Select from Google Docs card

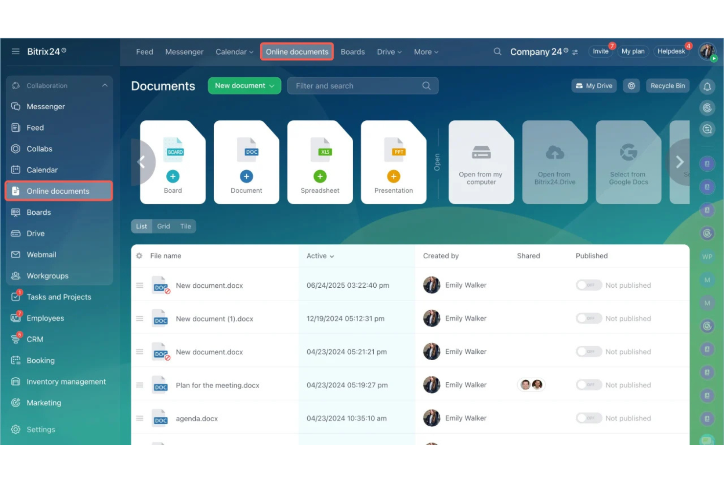coord(629,162)
